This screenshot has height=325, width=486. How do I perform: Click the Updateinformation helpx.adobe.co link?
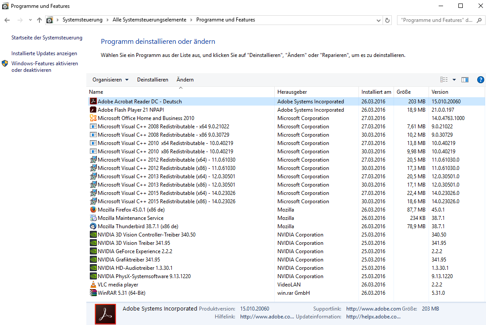(373, 317)
